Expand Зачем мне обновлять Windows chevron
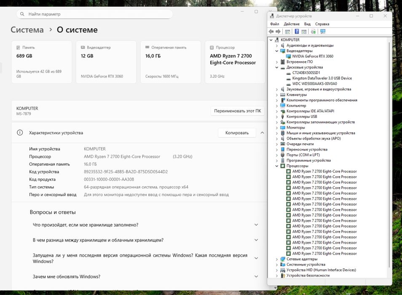Image resolution: width=402 pixels, height=295 pixels. (256, 276)
